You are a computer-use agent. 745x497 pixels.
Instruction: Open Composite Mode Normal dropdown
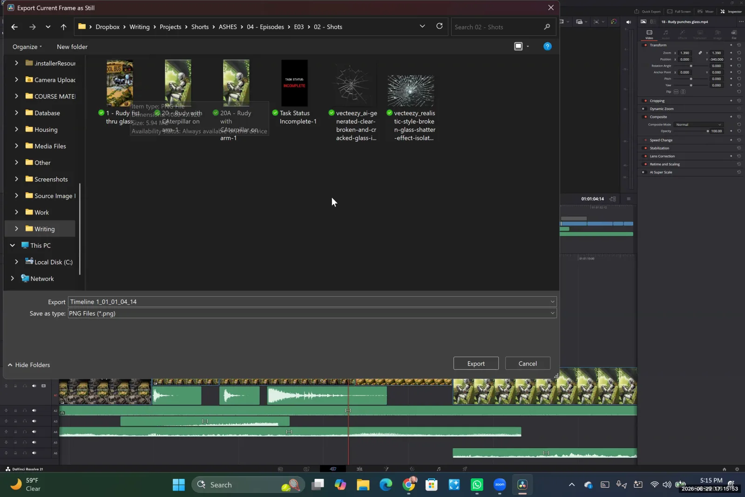click(x=698, y=124)
